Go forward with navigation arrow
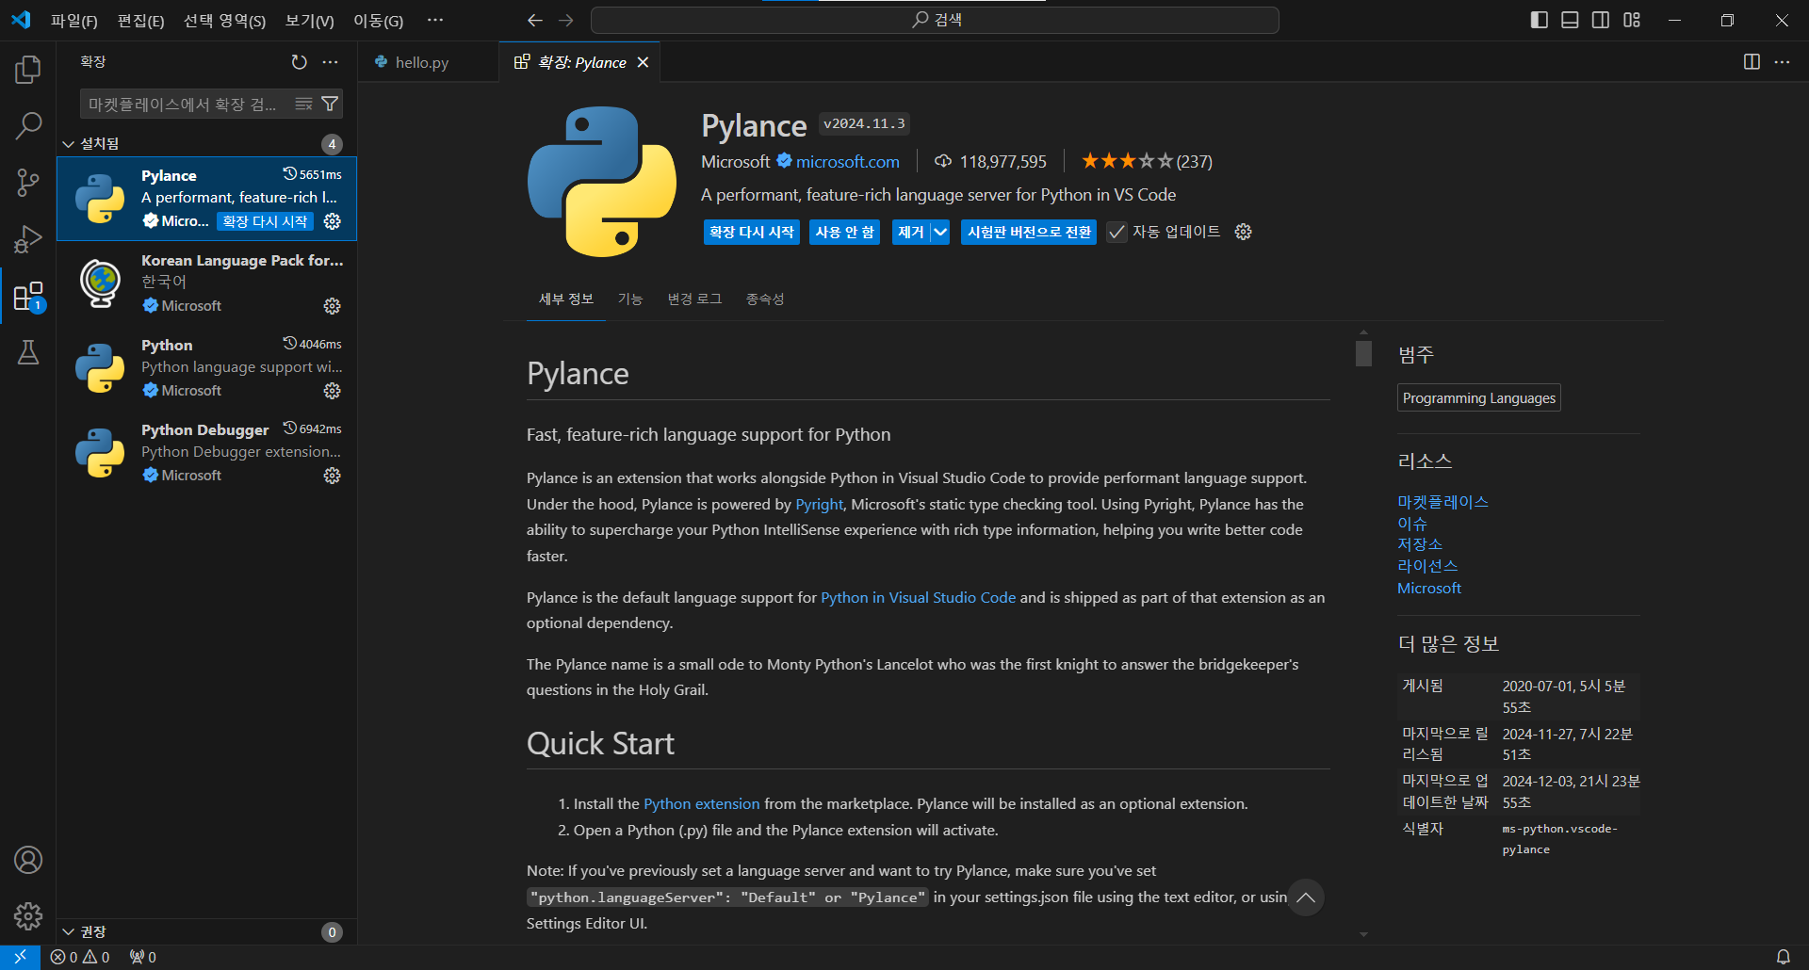 pos(566,20)
